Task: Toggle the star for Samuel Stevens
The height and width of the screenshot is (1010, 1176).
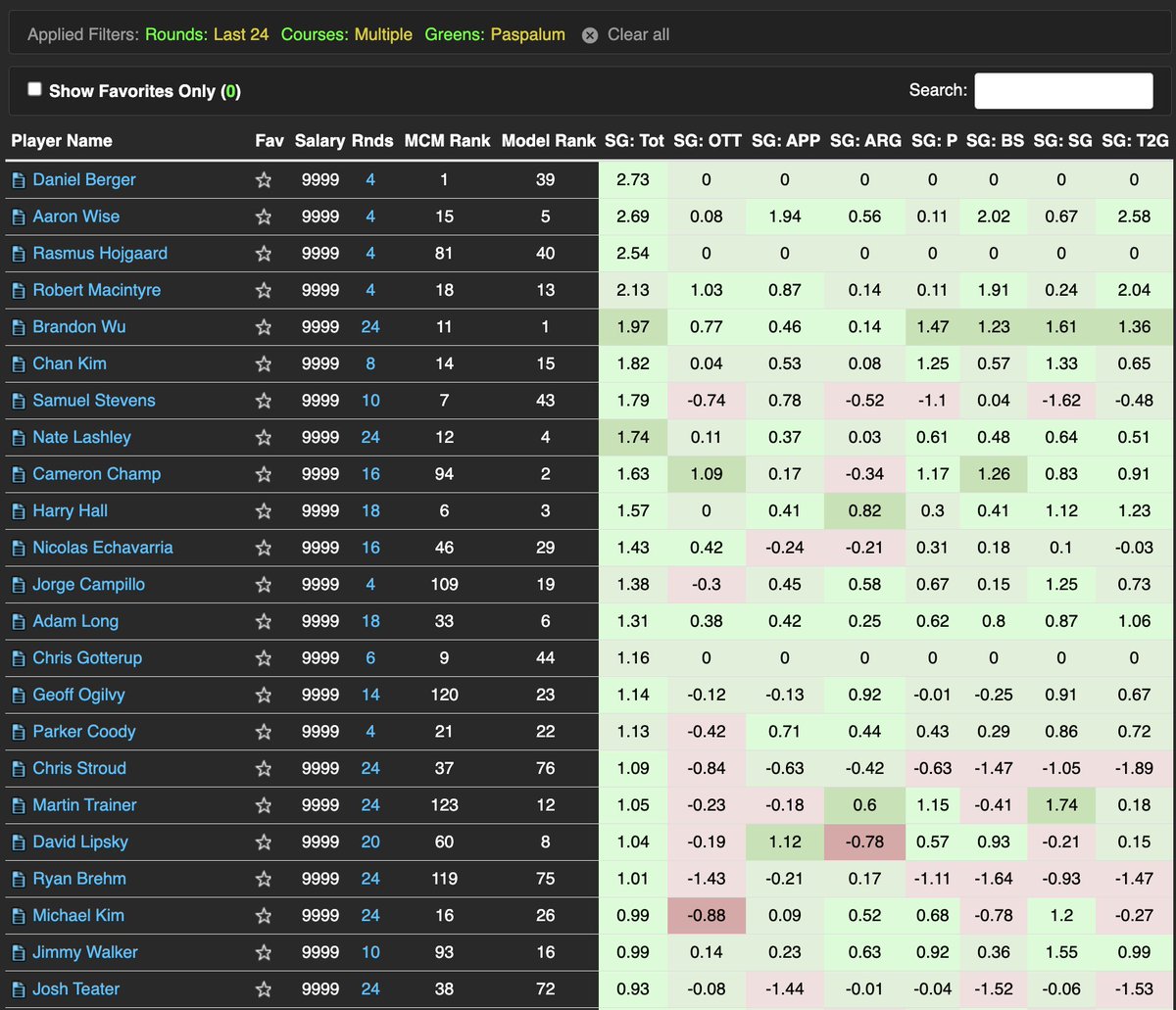Action: [x=263, y=401]
